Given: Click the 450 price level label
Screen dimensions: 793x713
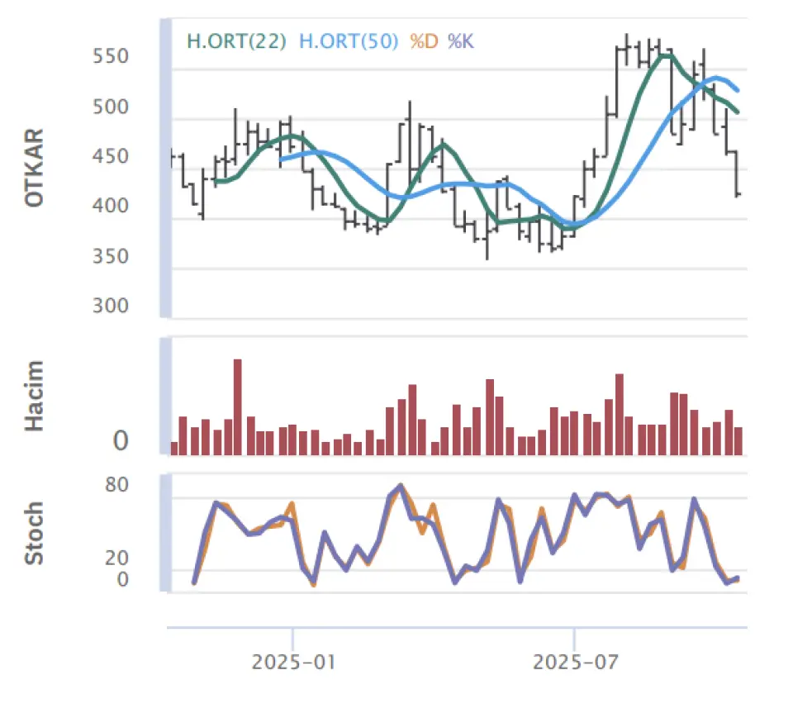Looking at the screenshot, I should click(x=110, y=157).
